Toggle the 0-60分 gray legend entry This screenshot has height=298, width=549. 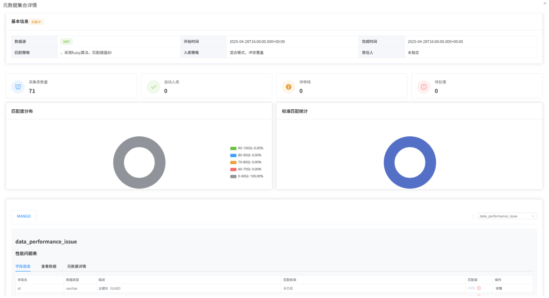click(247, 176)
